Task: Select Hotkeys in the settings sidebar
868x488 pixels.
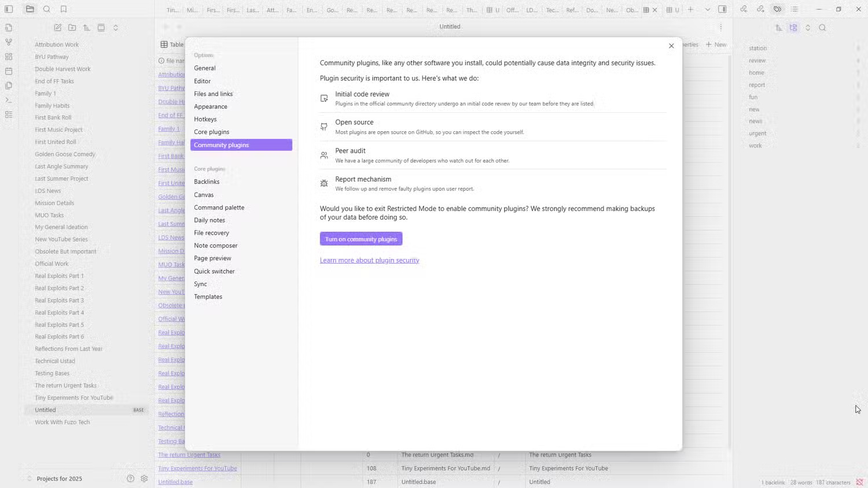Action: coord(205,119)
